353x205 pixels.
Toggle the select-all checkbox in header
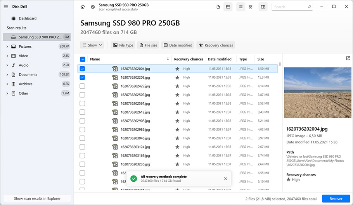(x=83, y=59)
